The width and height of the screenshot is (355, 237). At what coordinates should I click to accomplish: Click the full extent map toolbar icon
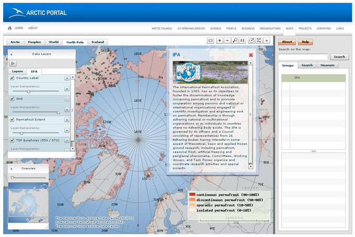coord(210,41)
